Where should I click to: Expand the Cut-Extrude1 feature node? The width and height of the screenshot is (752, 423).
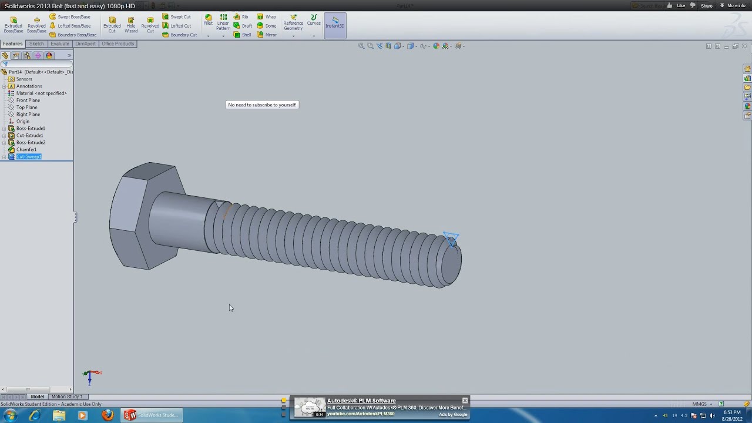[4, 136]
